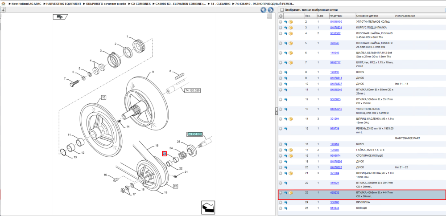Open New Holland AG APAC breadcrumb
The height and width of the screenshot is (216, 446).
[26, 4]
